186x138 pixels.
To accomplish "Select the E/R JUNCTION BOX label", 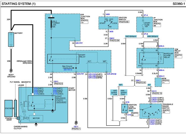I will (x=85, y=17).
